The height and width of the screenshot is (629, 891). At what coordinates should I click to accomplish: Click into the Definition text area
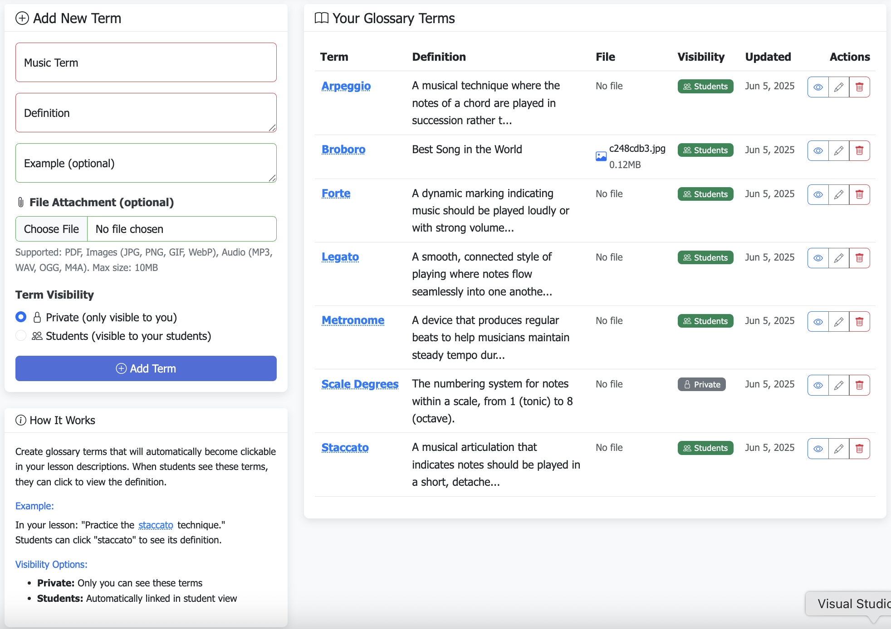pyautogui.click(x=146, y=113)
